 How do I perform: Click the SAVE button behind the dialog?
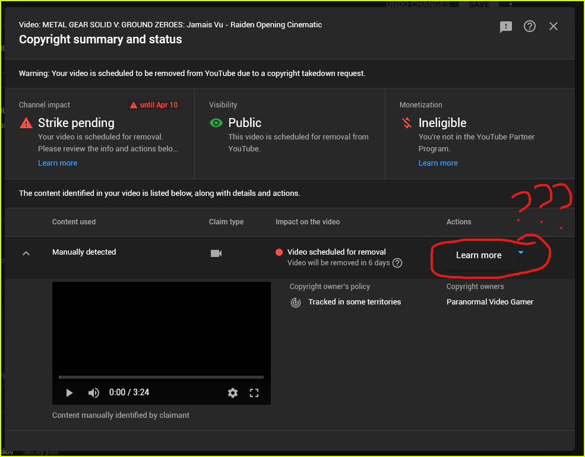pos(479,4)
